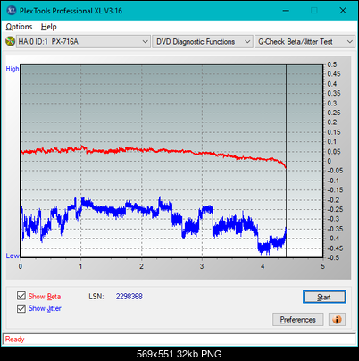Click the PlexTools XL title bar icon

(x=12, y=11)
